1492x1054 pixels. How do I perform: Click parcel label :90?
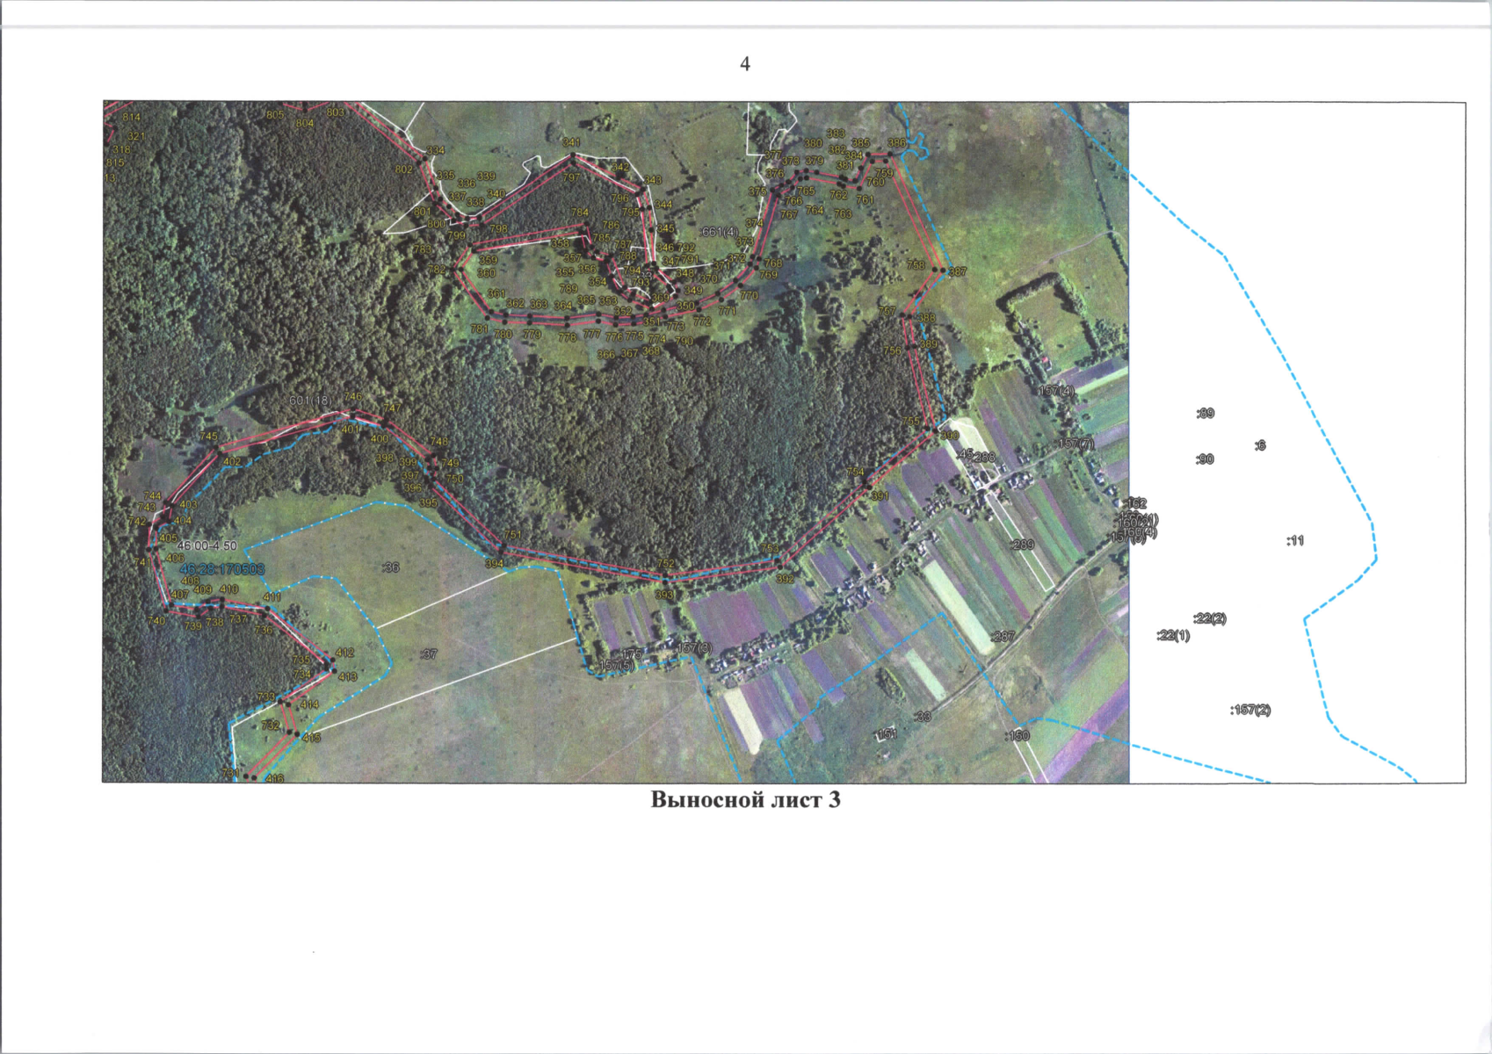click(1205, 459)
